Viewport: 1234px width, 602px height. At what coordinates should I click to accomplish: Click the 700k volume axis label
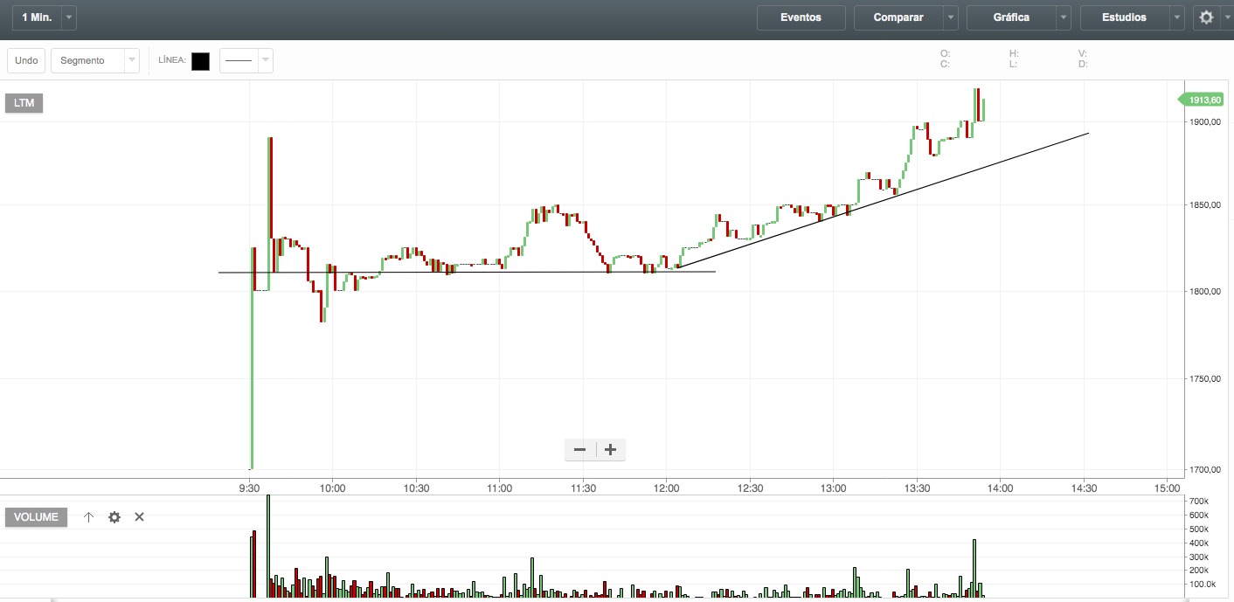coord(1197,502)
